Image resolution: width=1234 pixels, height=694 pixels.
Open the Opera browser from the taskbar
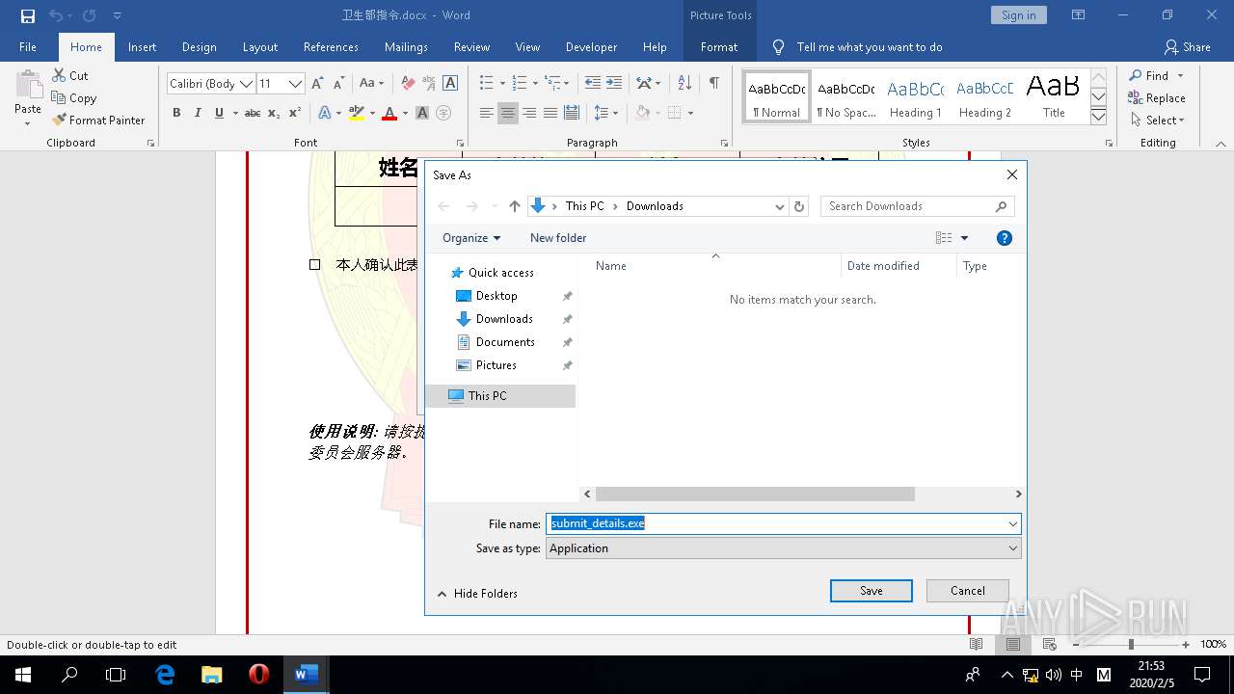click(x=258, y=675)
